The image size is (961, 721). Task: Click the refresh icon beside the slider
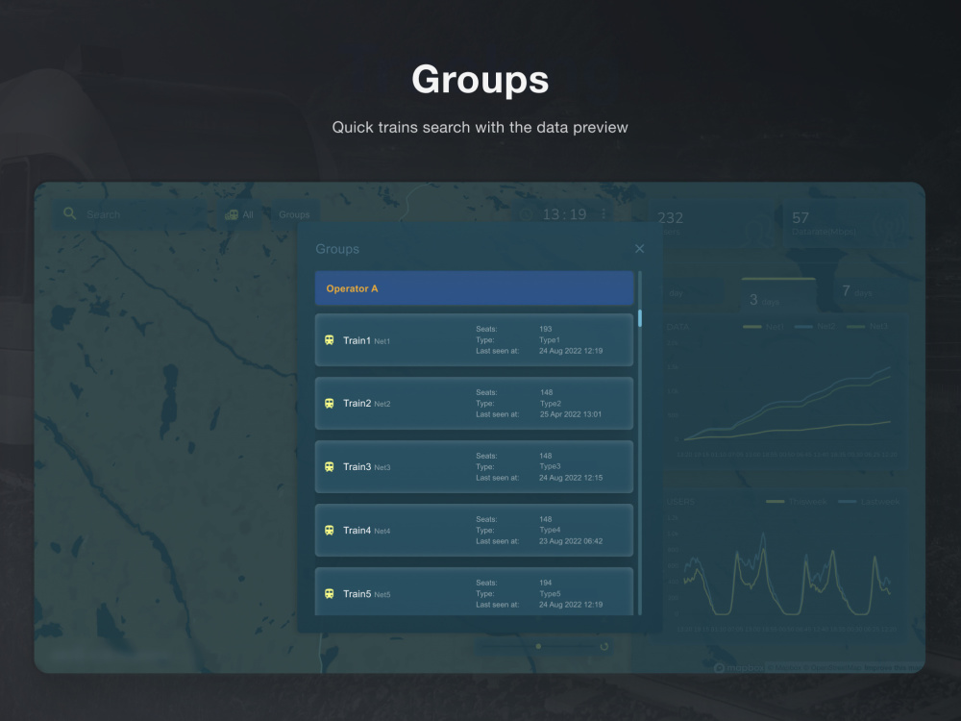[x=604, y=646]
